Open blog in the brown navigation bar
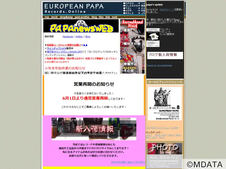This screenshot has width=226, height=169. 94,17
